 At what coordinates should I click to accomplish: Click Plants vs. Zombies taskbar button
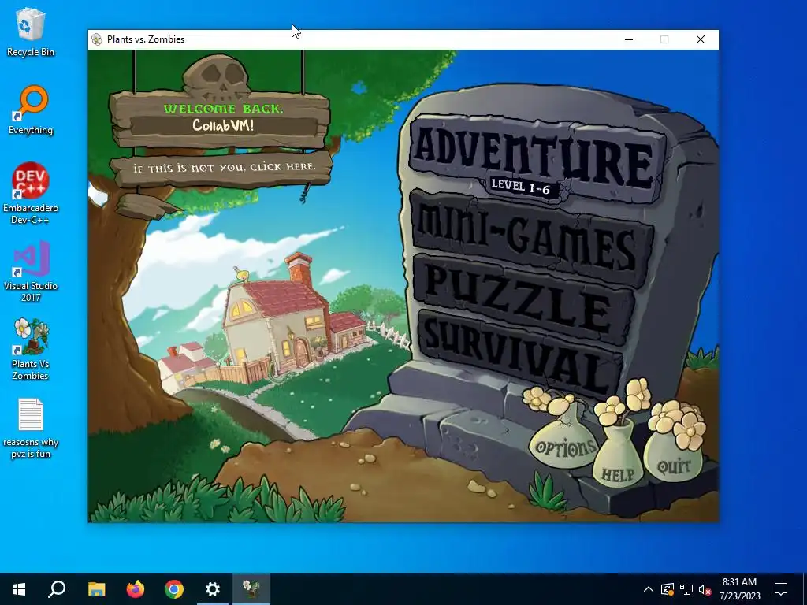pos(251,589)
